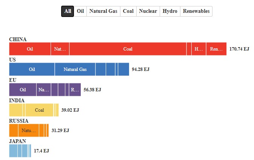Click Japan's first light blue segment
The height and width of the screenshot is (160, 254).
pyautogui.click(x=13, y=151)
